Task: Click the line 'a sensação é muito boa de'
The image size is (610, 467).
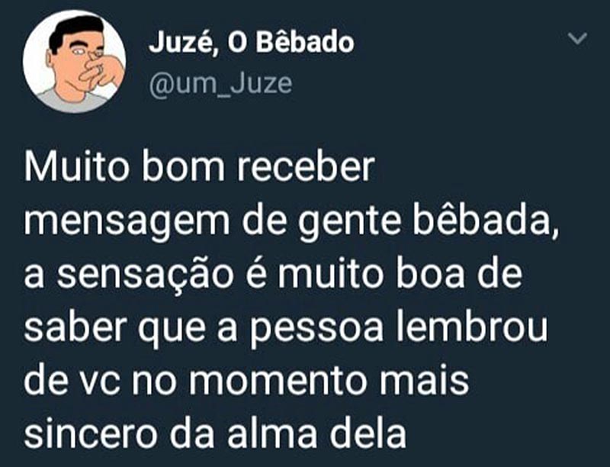Action: pos(273,275)
